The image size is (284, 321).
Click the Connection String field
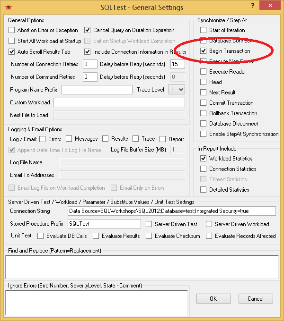coord(172,211)
